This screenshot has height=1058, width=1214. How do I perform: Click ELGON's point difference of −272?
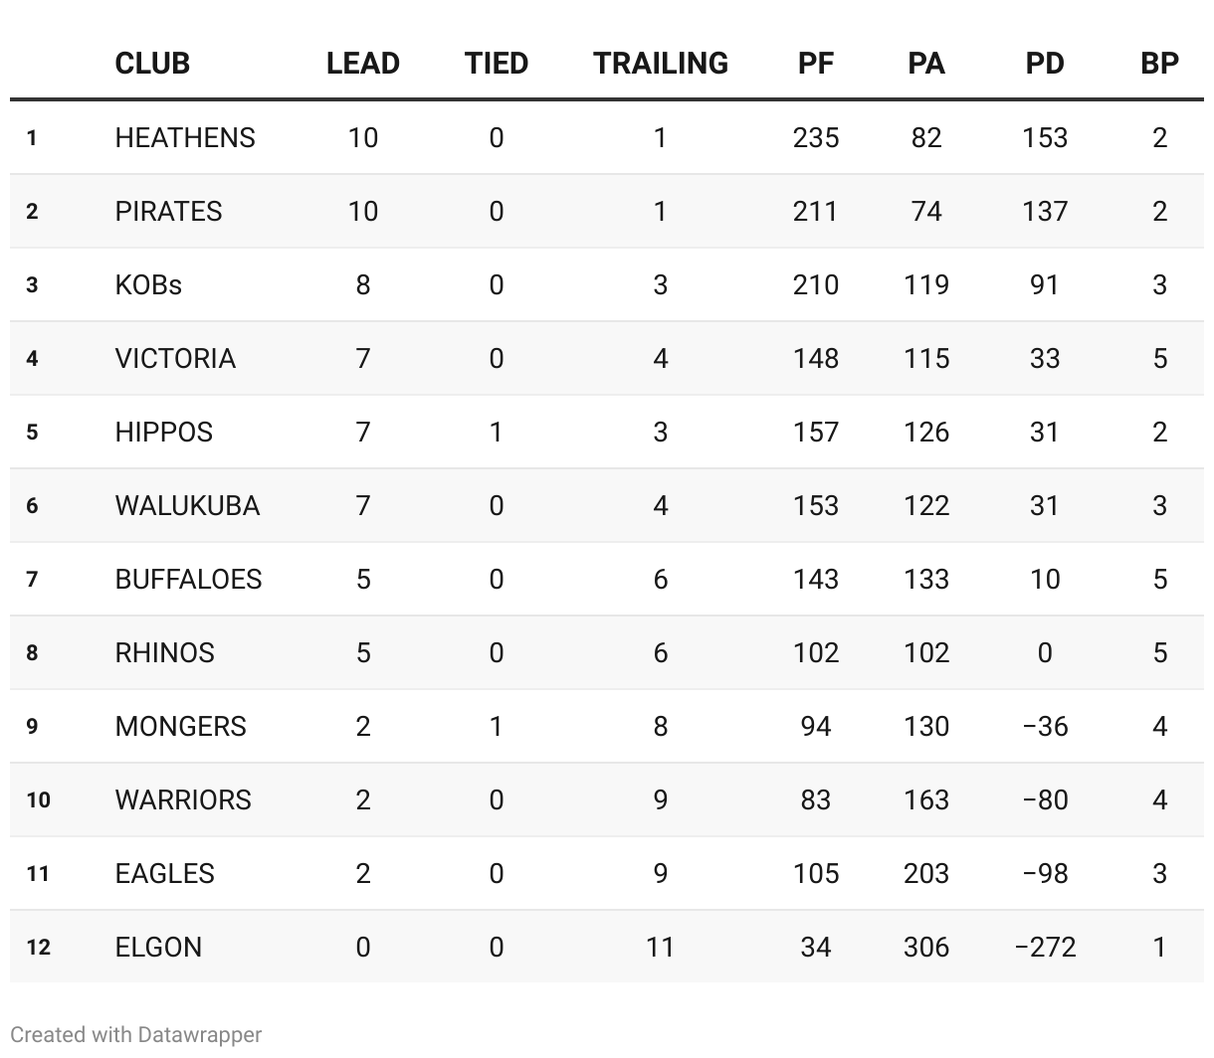pos(1045,947)
